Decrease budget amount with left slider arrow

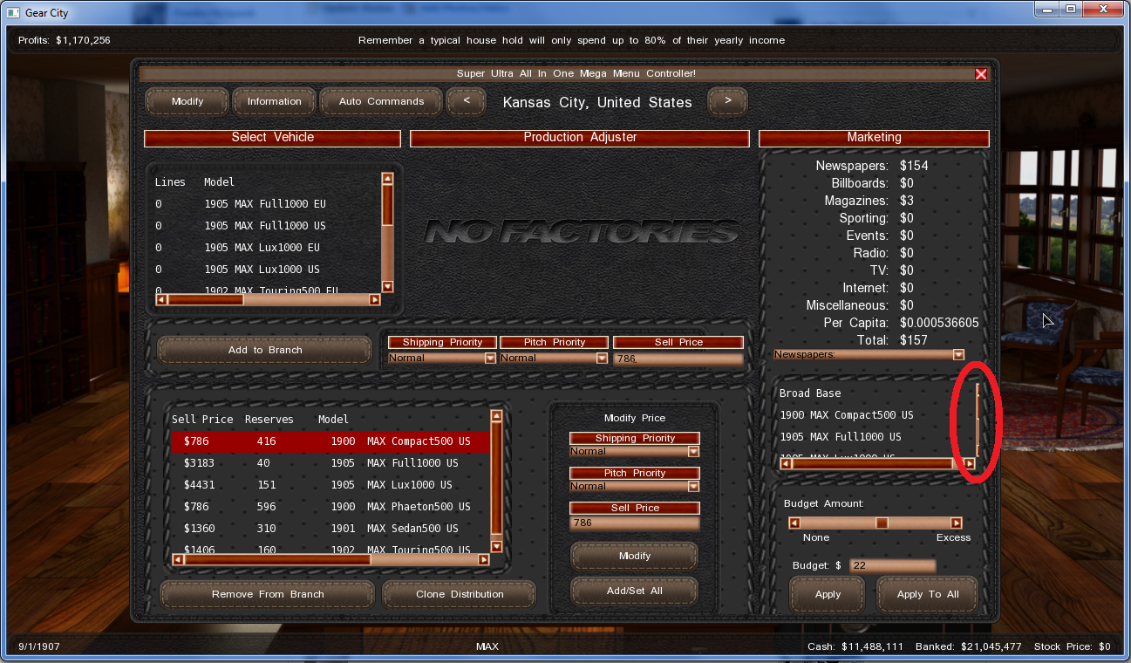tap(794, 523)
